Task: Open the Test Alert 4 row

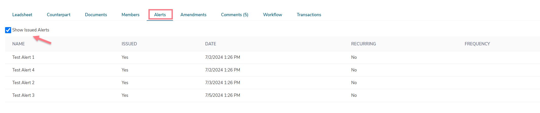Action: click(273, 70)
